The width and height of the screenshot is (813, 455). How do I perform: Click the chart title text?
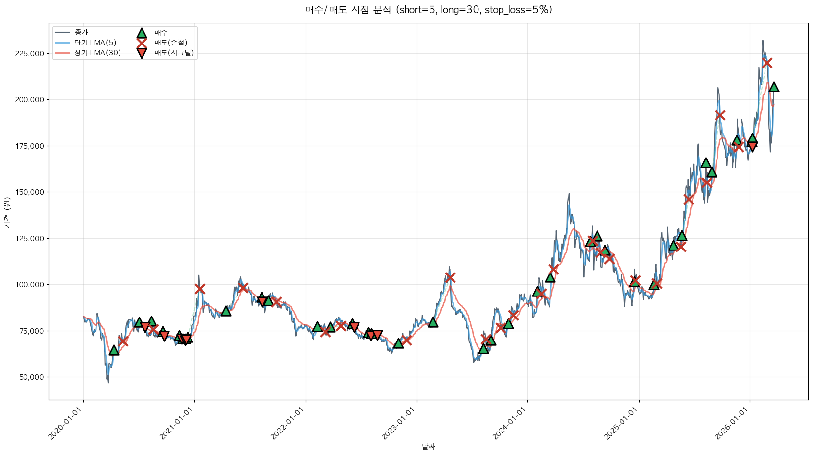point(429,10)
